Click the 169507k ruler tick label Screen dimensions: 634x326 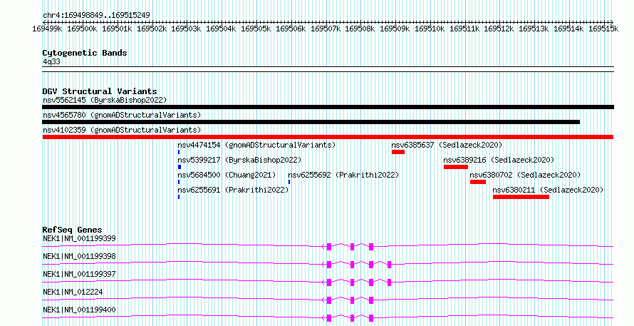coord(326,29)
